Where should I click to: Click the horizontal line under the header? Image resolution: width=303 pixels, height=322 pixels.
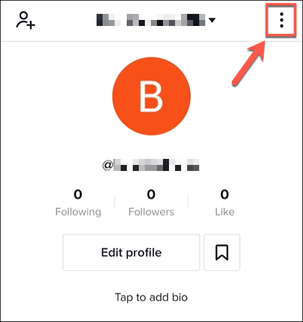click(151, 42)
